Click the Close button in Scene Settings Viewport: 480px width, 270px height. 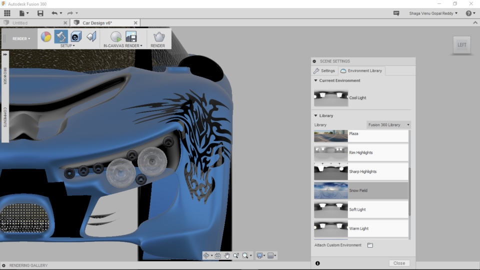399,263
